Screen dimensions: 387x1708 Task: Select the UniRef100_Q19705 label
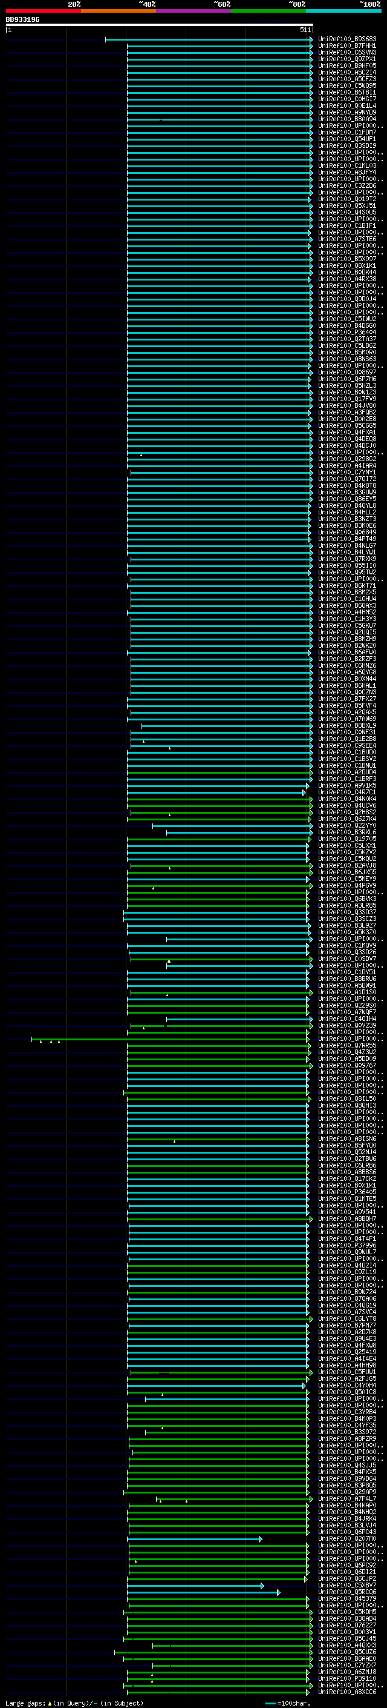point(347,839)
